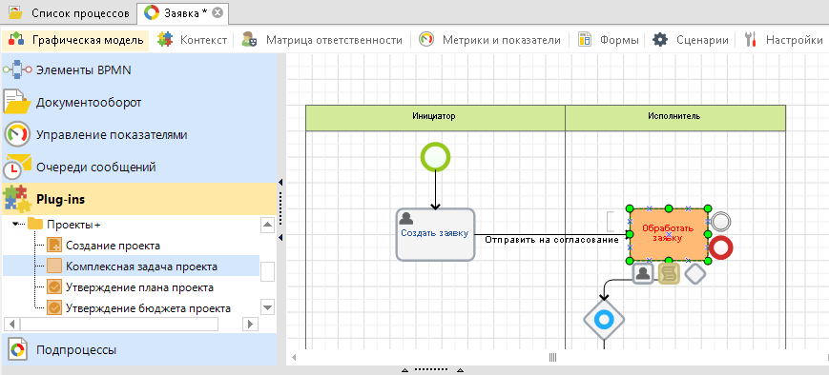The height and width of the screenshot is (375, 829).
Task: Collapse the Проекты+ tree folder
Action: (x=15, y=225)
